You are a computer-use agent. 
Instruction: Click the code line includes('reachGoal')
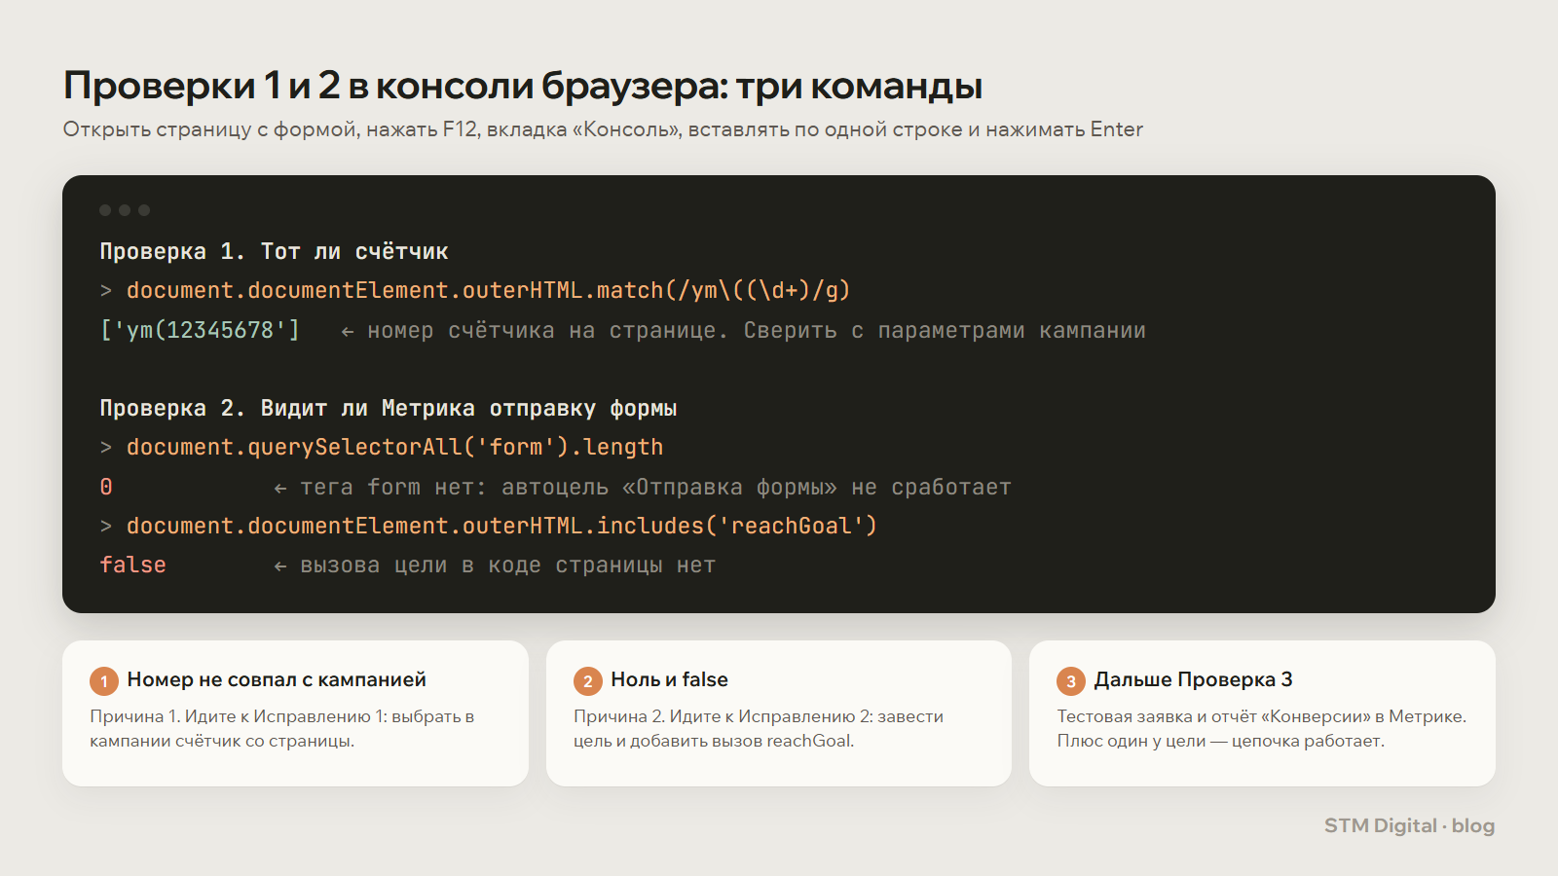click(501, 526)
